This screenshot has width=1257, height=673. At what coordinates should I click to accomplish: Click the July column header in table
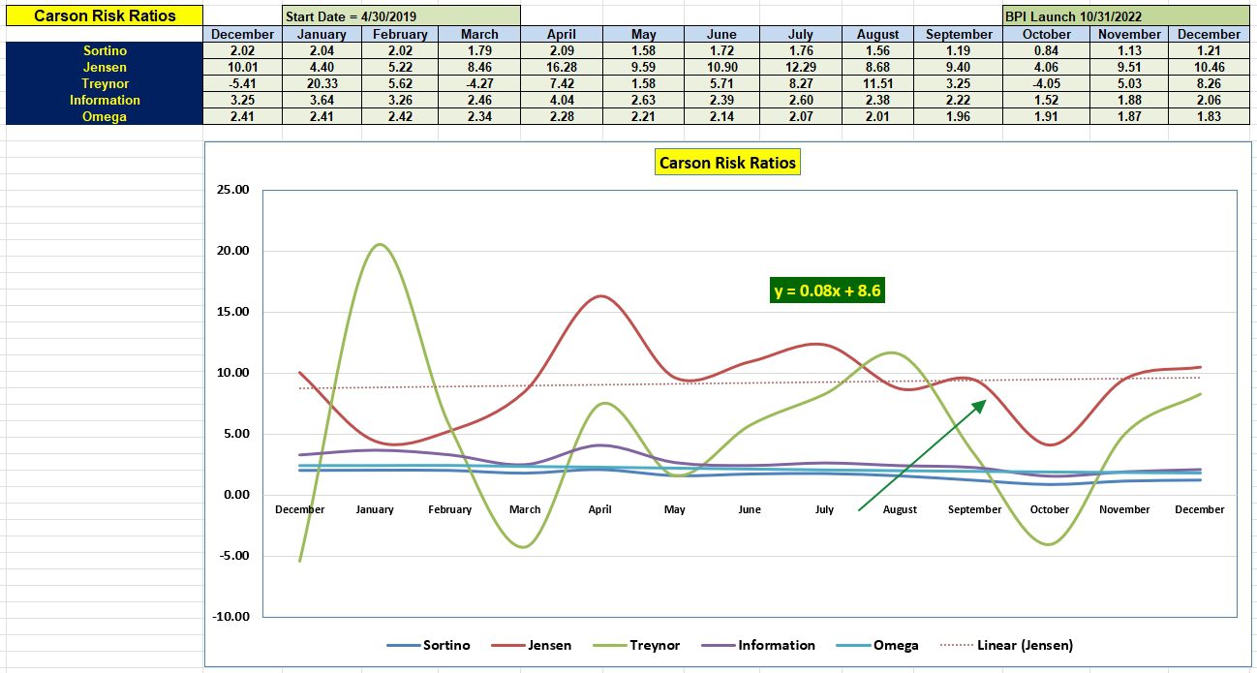(x=799, y=34)
